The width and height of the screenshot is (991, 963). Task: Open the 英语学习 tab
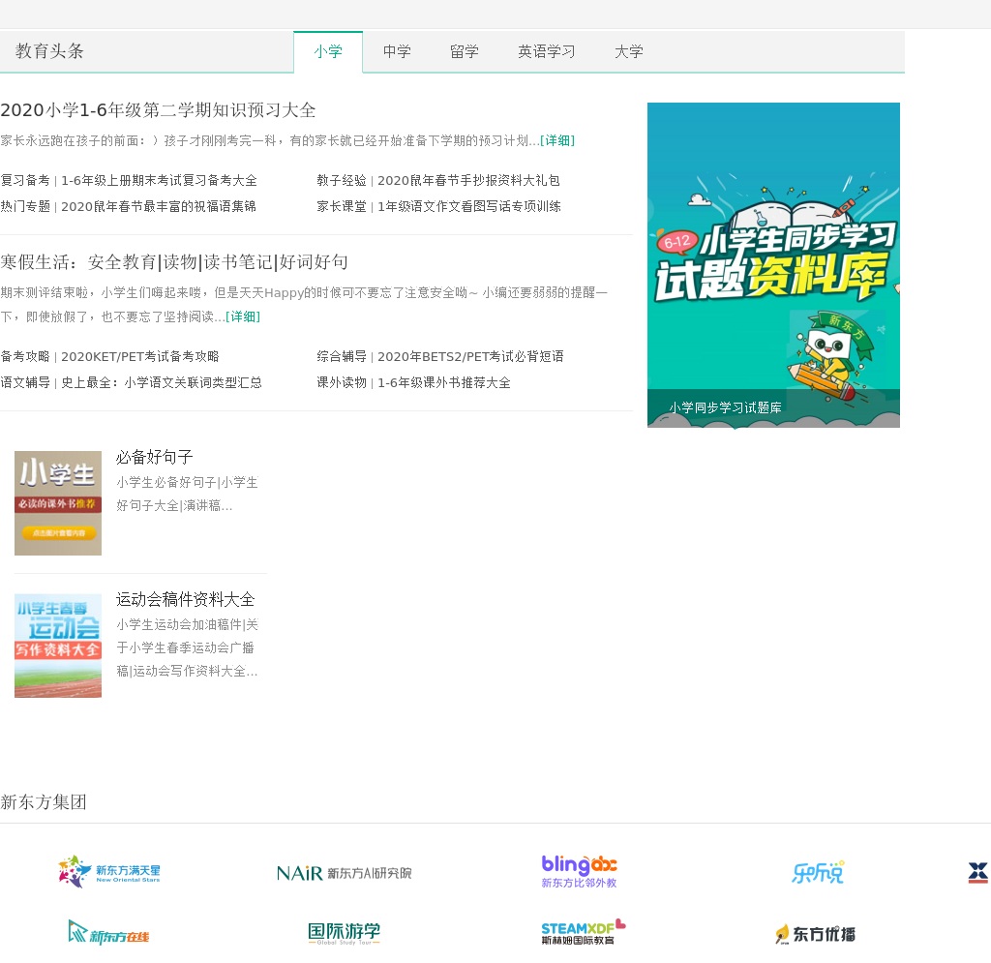(546, 52)
